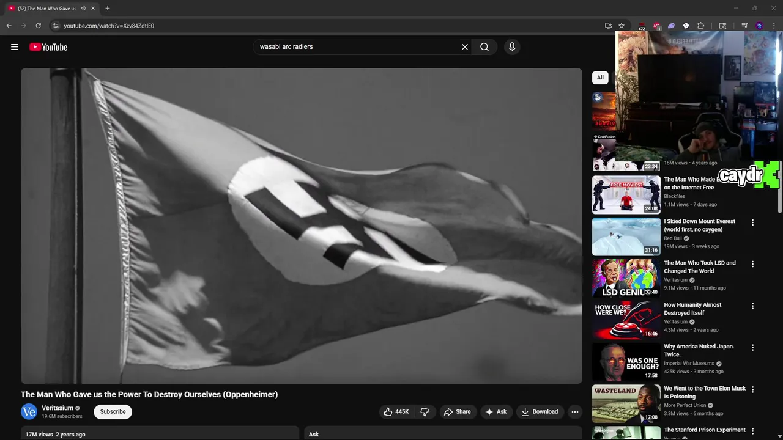Image resolution: width=783 pixels, height=440 pixels.
Task: Click More Perfect Union channel name
Action: [x=685, y=405]
